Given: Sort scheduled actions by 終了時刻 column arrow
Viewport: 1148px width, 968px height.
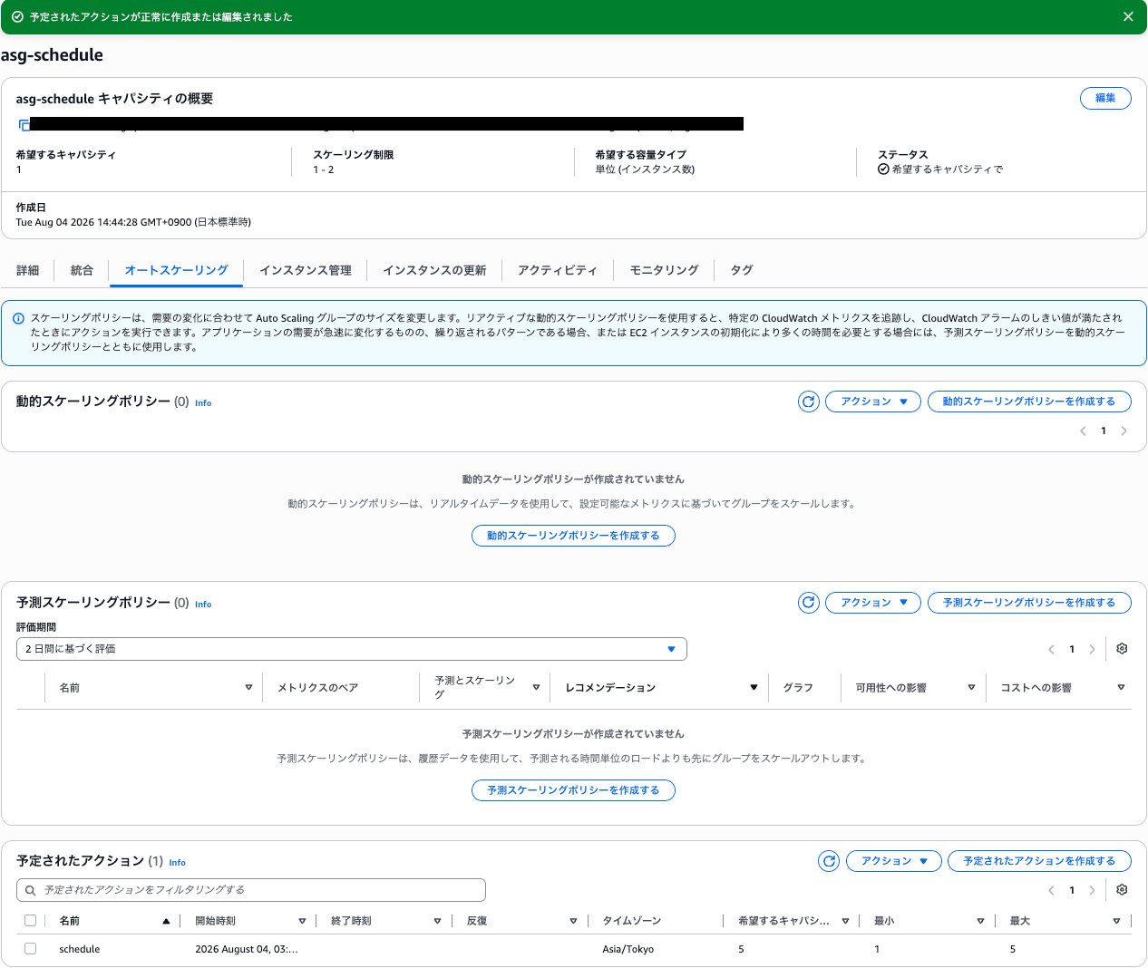Looking at the screenshot, I should (x=437, y=921).
